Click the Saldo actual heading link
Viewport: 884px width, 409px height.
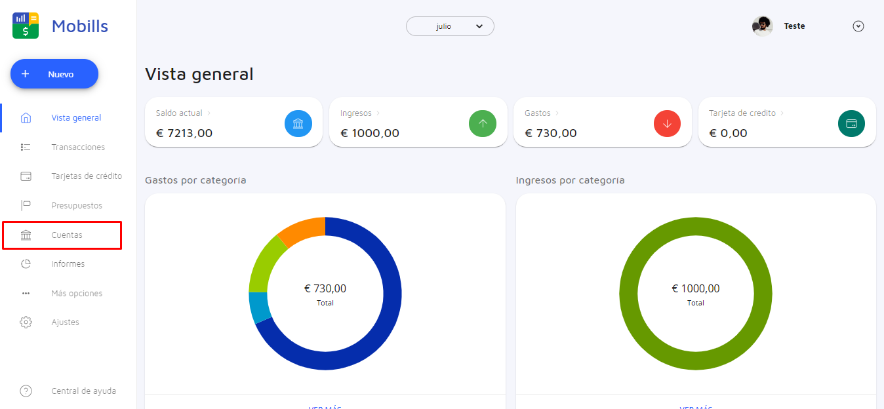pos(179,113)
